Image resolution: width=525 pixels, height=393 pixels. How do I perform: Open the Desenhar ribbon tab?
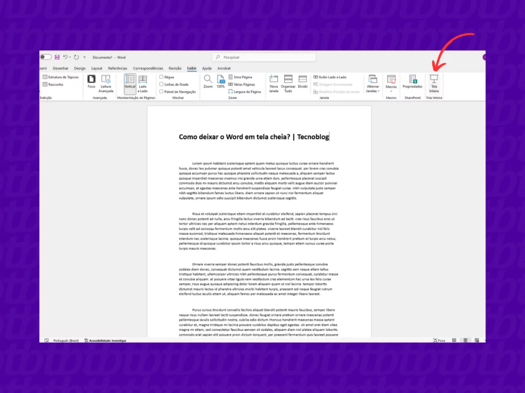60,68
